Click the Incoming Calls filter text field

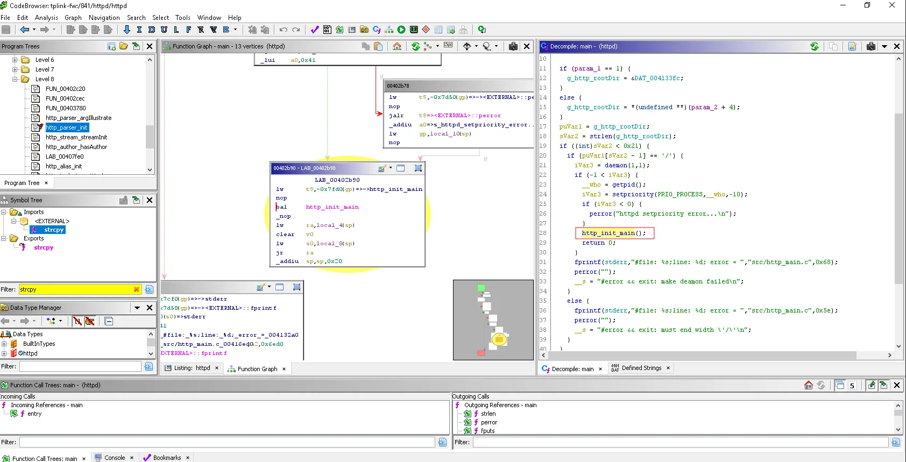(x=227, y=442)
